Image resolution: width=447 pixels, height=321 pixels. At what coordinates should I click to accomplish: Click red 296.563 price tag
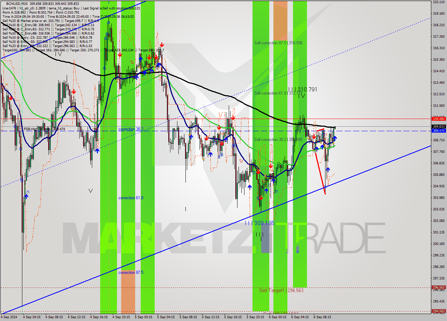(x=439, y=288)
